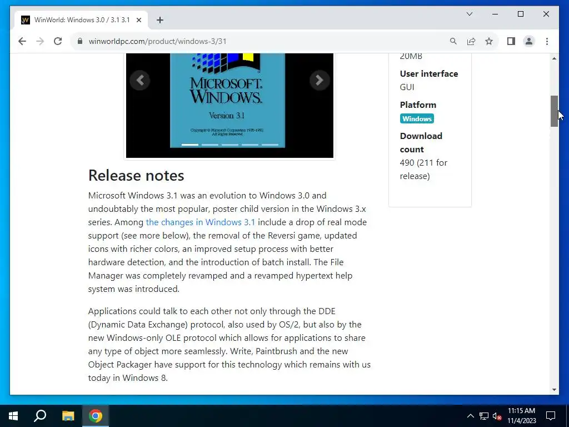569x427 pixels.
Task: Open the Chrome profile menu
Action: pyautogui.click(x=529, y=41)
